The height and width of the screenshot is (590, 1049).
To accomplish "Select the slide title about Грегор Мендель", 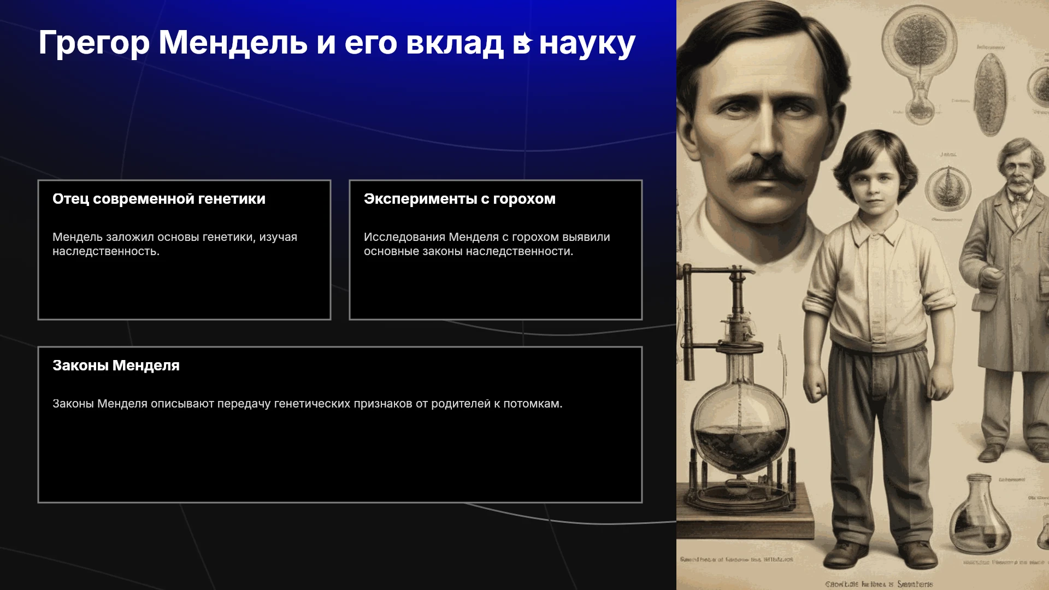I will tap(337, 43).
